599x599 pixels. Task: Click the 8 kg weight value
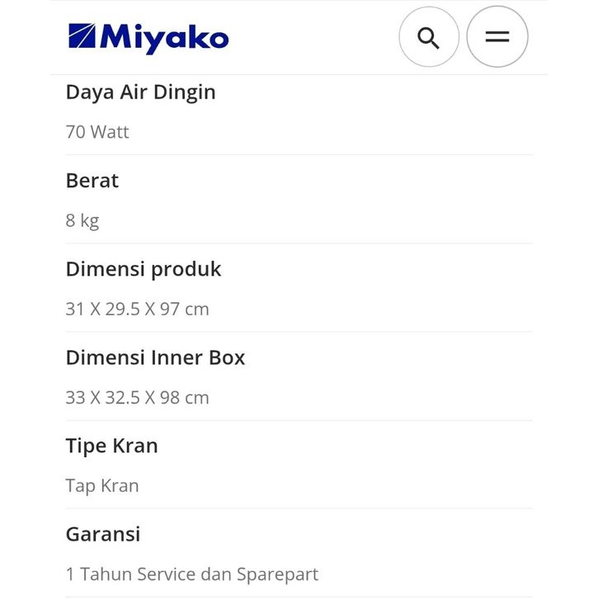(83, 220)
